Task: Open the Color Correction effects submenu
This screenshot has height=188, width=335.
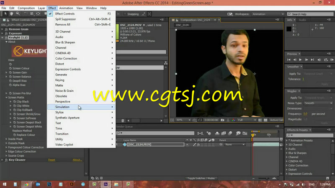Action: 81,58
